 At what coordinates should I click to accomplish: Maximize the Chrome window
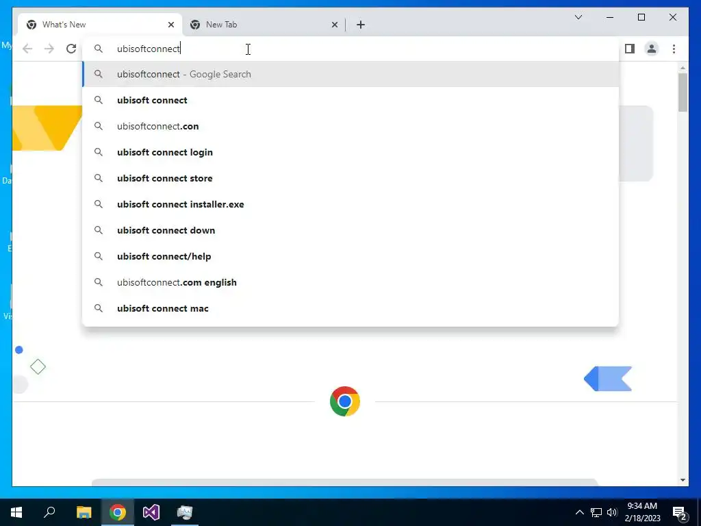coord(641,17)
